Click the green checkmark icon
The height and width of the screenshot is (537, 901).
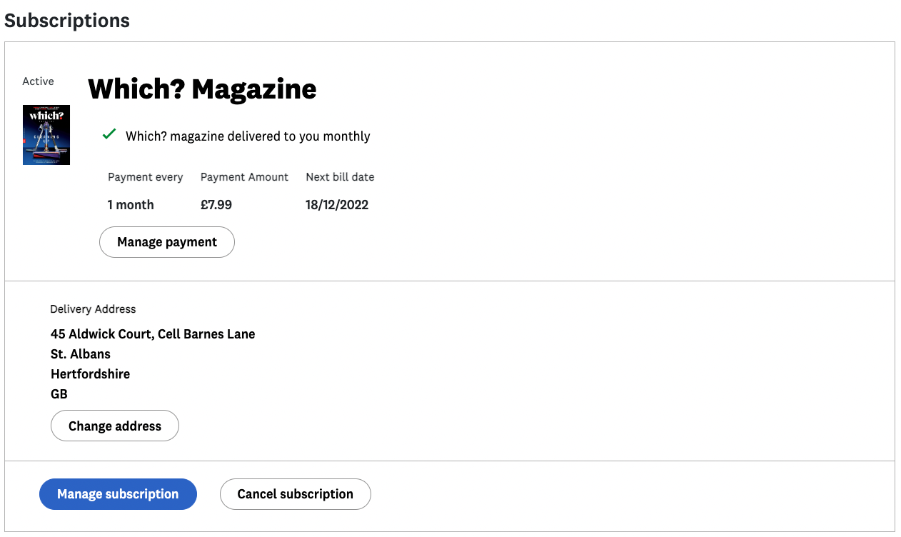coord(109,134)
